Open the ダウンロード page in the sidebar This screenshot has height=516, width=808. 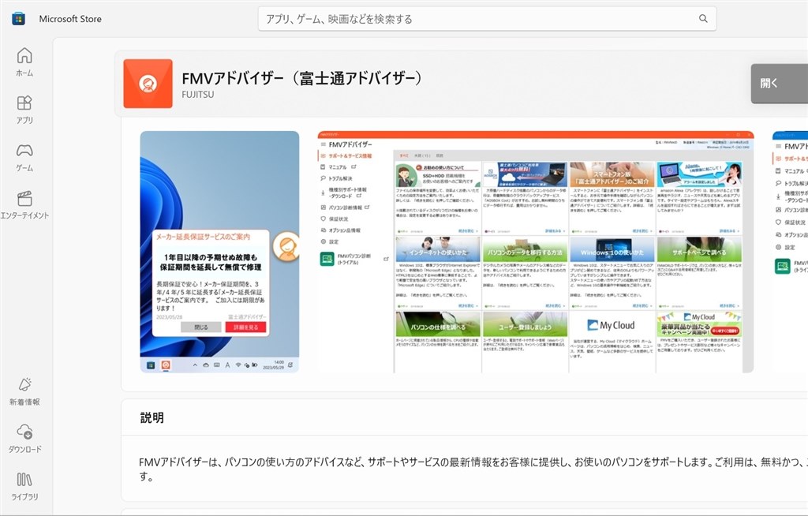coord(24,439)
